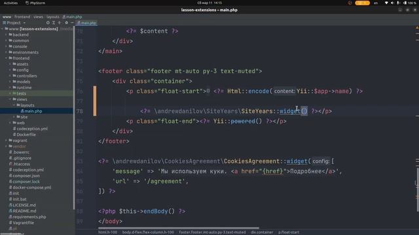Click the microphone icon in top bar

coord(398,3)
